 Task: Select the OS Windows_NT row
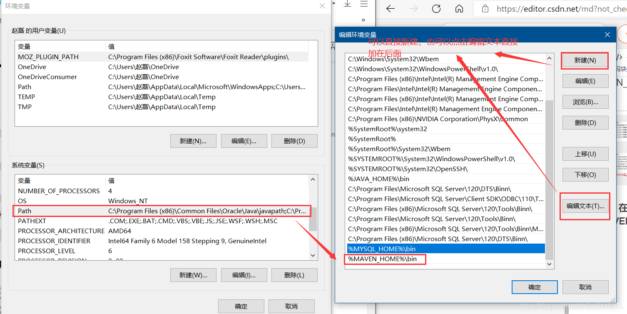162,201
